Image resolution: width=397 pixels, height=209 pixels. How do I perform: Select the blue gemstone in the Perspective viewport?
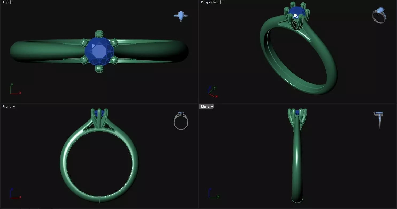[297, 12]
